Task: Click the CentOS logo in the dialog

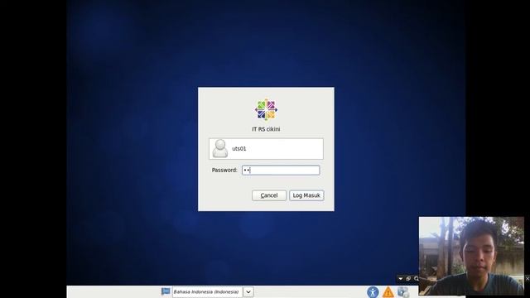Action: point(266,109)
